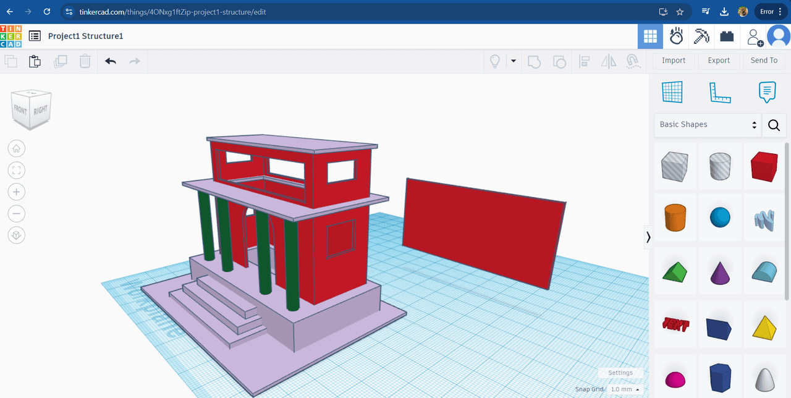Click the Workplane tool icon
791x398 pixels.
672,92
